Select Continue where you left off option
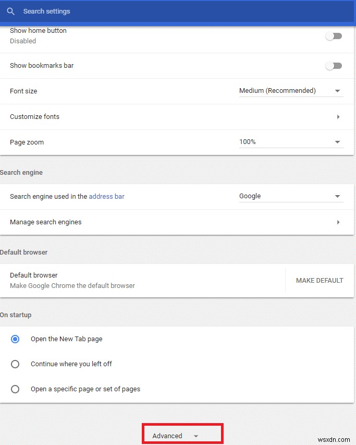Viewport: 356px width, 445px height. pos(15,364)
